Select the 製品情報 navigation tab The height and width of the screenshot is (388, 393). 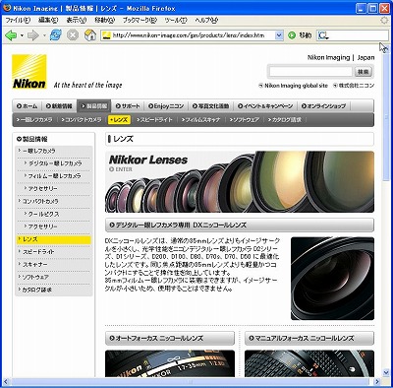[x=94, y=106]
